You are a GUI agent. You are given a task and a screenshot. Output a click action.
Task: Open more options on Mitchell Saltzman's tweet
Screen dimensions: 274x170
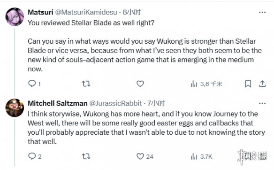click(x=262, y=103)
